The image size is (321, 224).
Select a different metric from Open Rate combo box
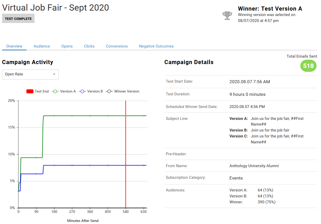click(x=30, y=74)
